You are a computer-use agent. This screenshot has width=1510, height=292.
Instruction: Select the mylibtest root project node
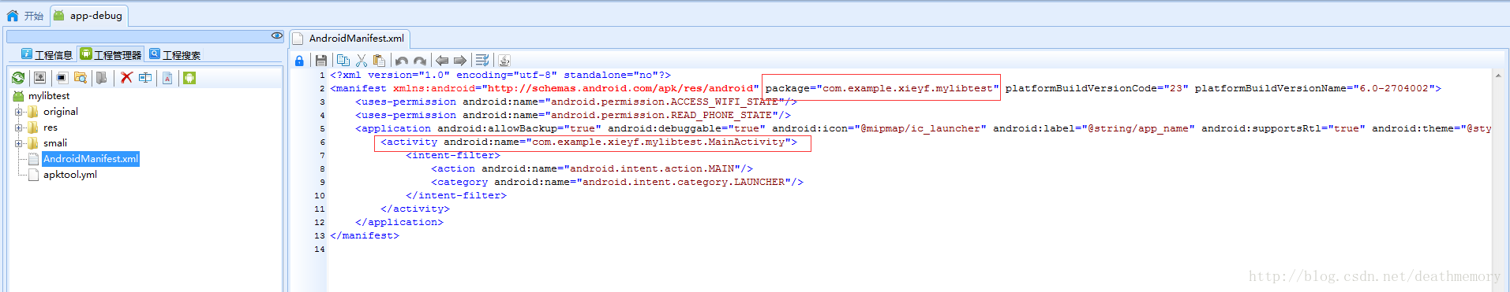pyautogui.click(x=49, y=96)
